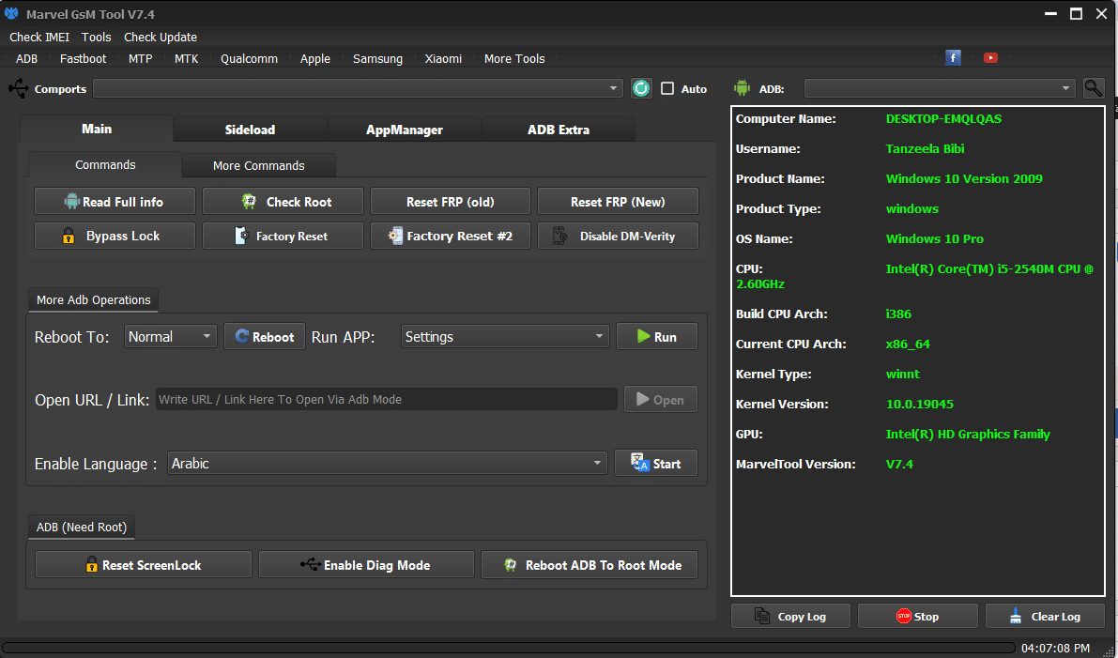The width and height of the screenshot is (1118, 658).
Task: Click Read Full info Android button
Action: click(x=115, y=202)
